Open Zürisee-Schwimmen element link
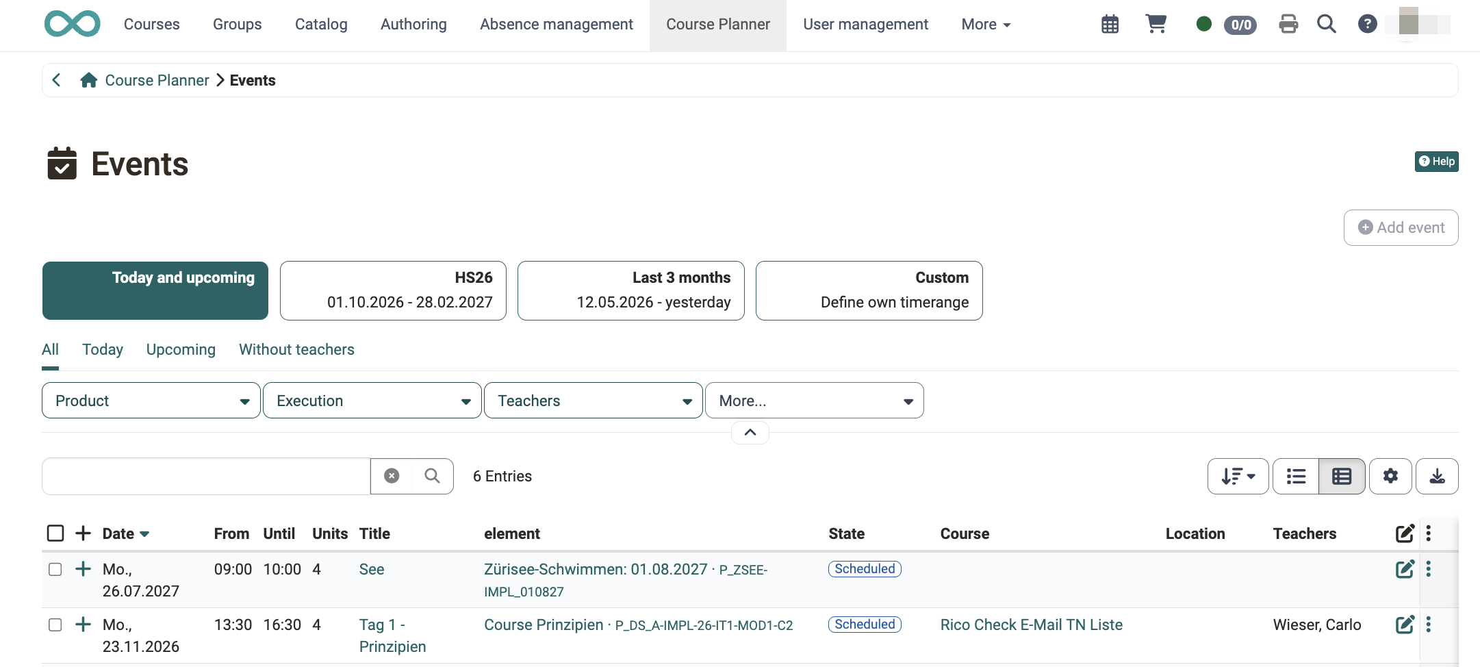This screenshot has height=667, width=1480. [625, 580]
